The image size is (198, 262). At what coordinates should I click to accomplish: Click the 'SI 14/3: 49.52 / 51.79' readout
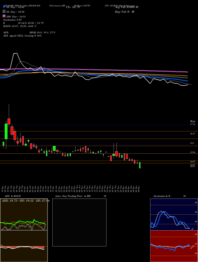coord(31,23)
